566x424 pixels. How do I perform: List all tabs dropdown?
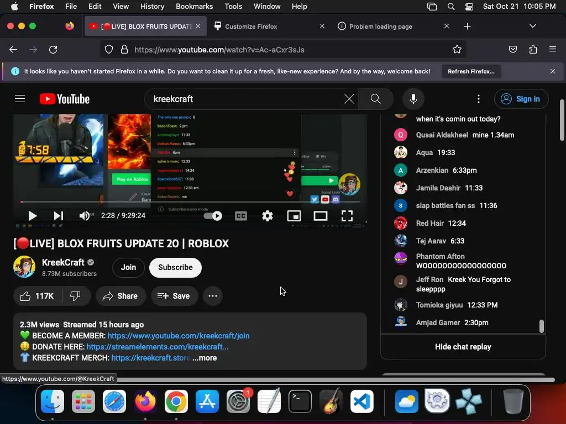(532, 26)
